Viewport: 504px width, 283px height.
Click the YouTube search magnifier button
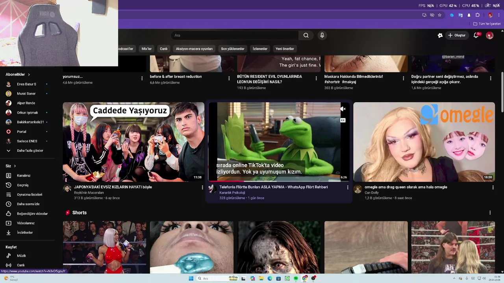click(x=306, y=35)
